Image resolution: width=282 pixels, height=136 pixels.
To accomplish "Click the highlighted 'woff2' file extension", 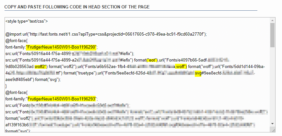I will click(x=41, y=67).
